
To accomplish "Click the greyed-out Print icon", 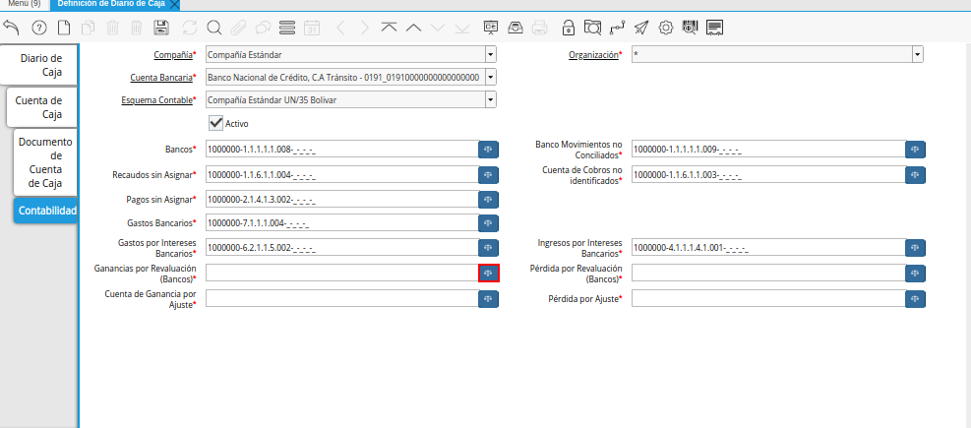I will coord(540,28).
